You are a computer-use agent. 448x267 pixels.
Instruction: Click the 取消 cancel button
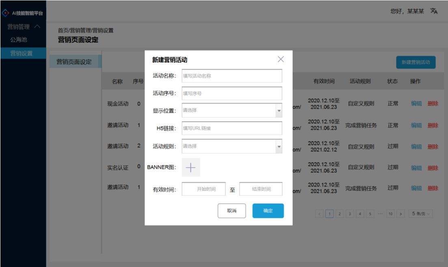tap(232, 211)
